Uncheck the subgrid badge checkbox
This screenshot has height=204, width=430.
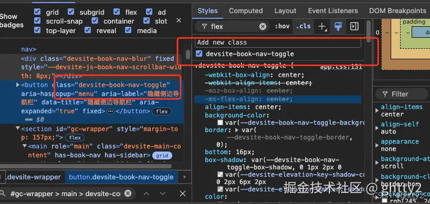pyautogui.click(x=71, y=12)
